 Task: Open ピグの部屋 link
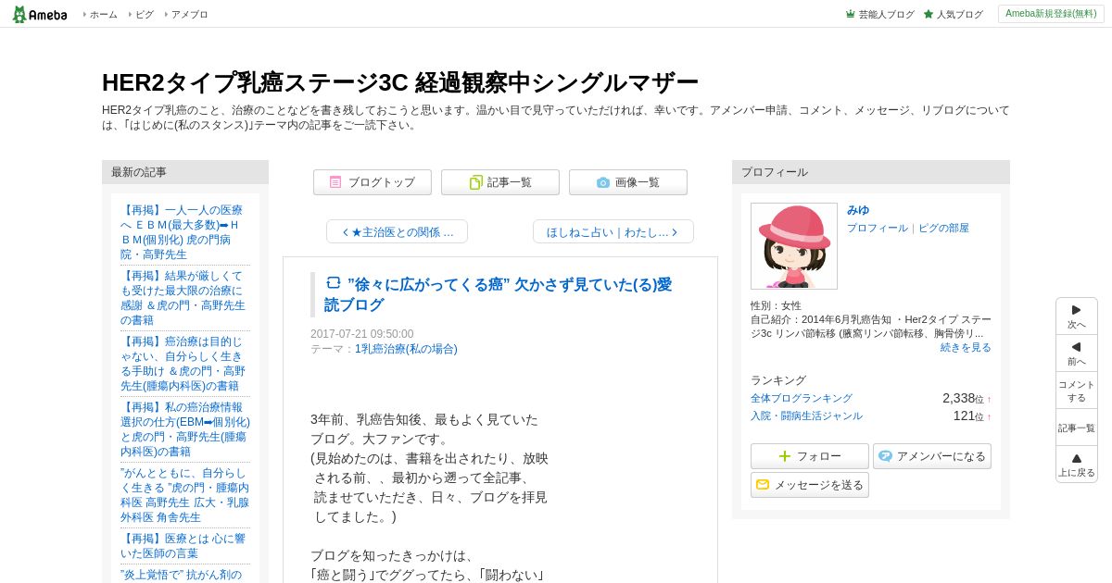click(943, 228)
